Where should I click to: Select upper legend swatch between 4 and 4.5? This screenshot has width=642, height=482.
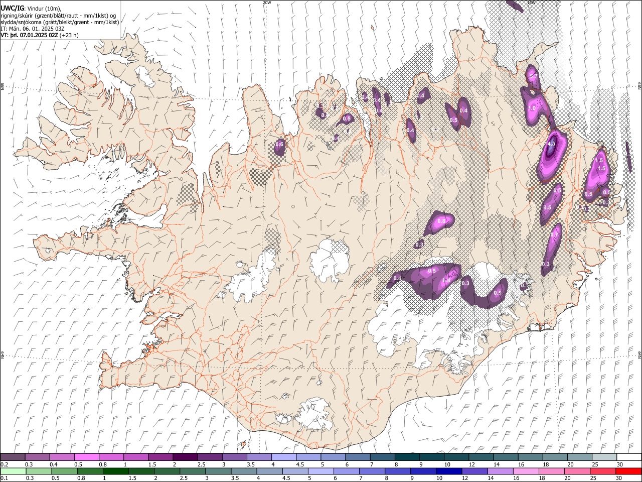pos(284,457)
